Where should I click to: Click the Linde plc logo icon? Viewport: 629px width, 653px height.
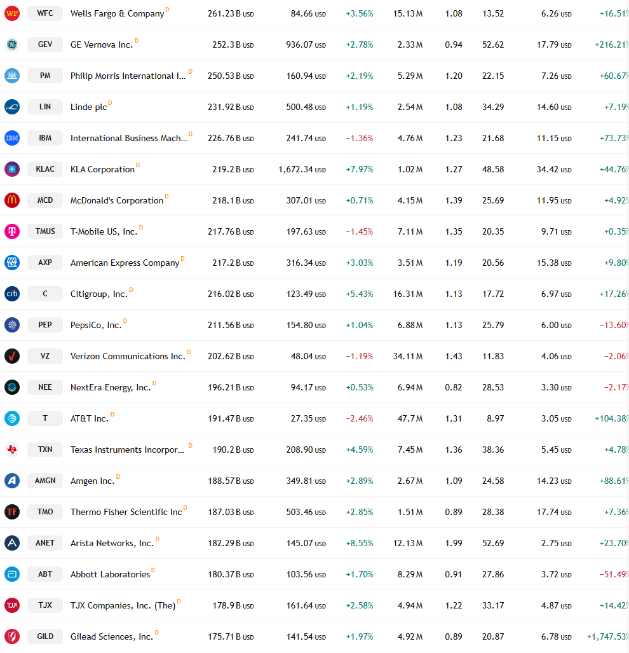12,107
